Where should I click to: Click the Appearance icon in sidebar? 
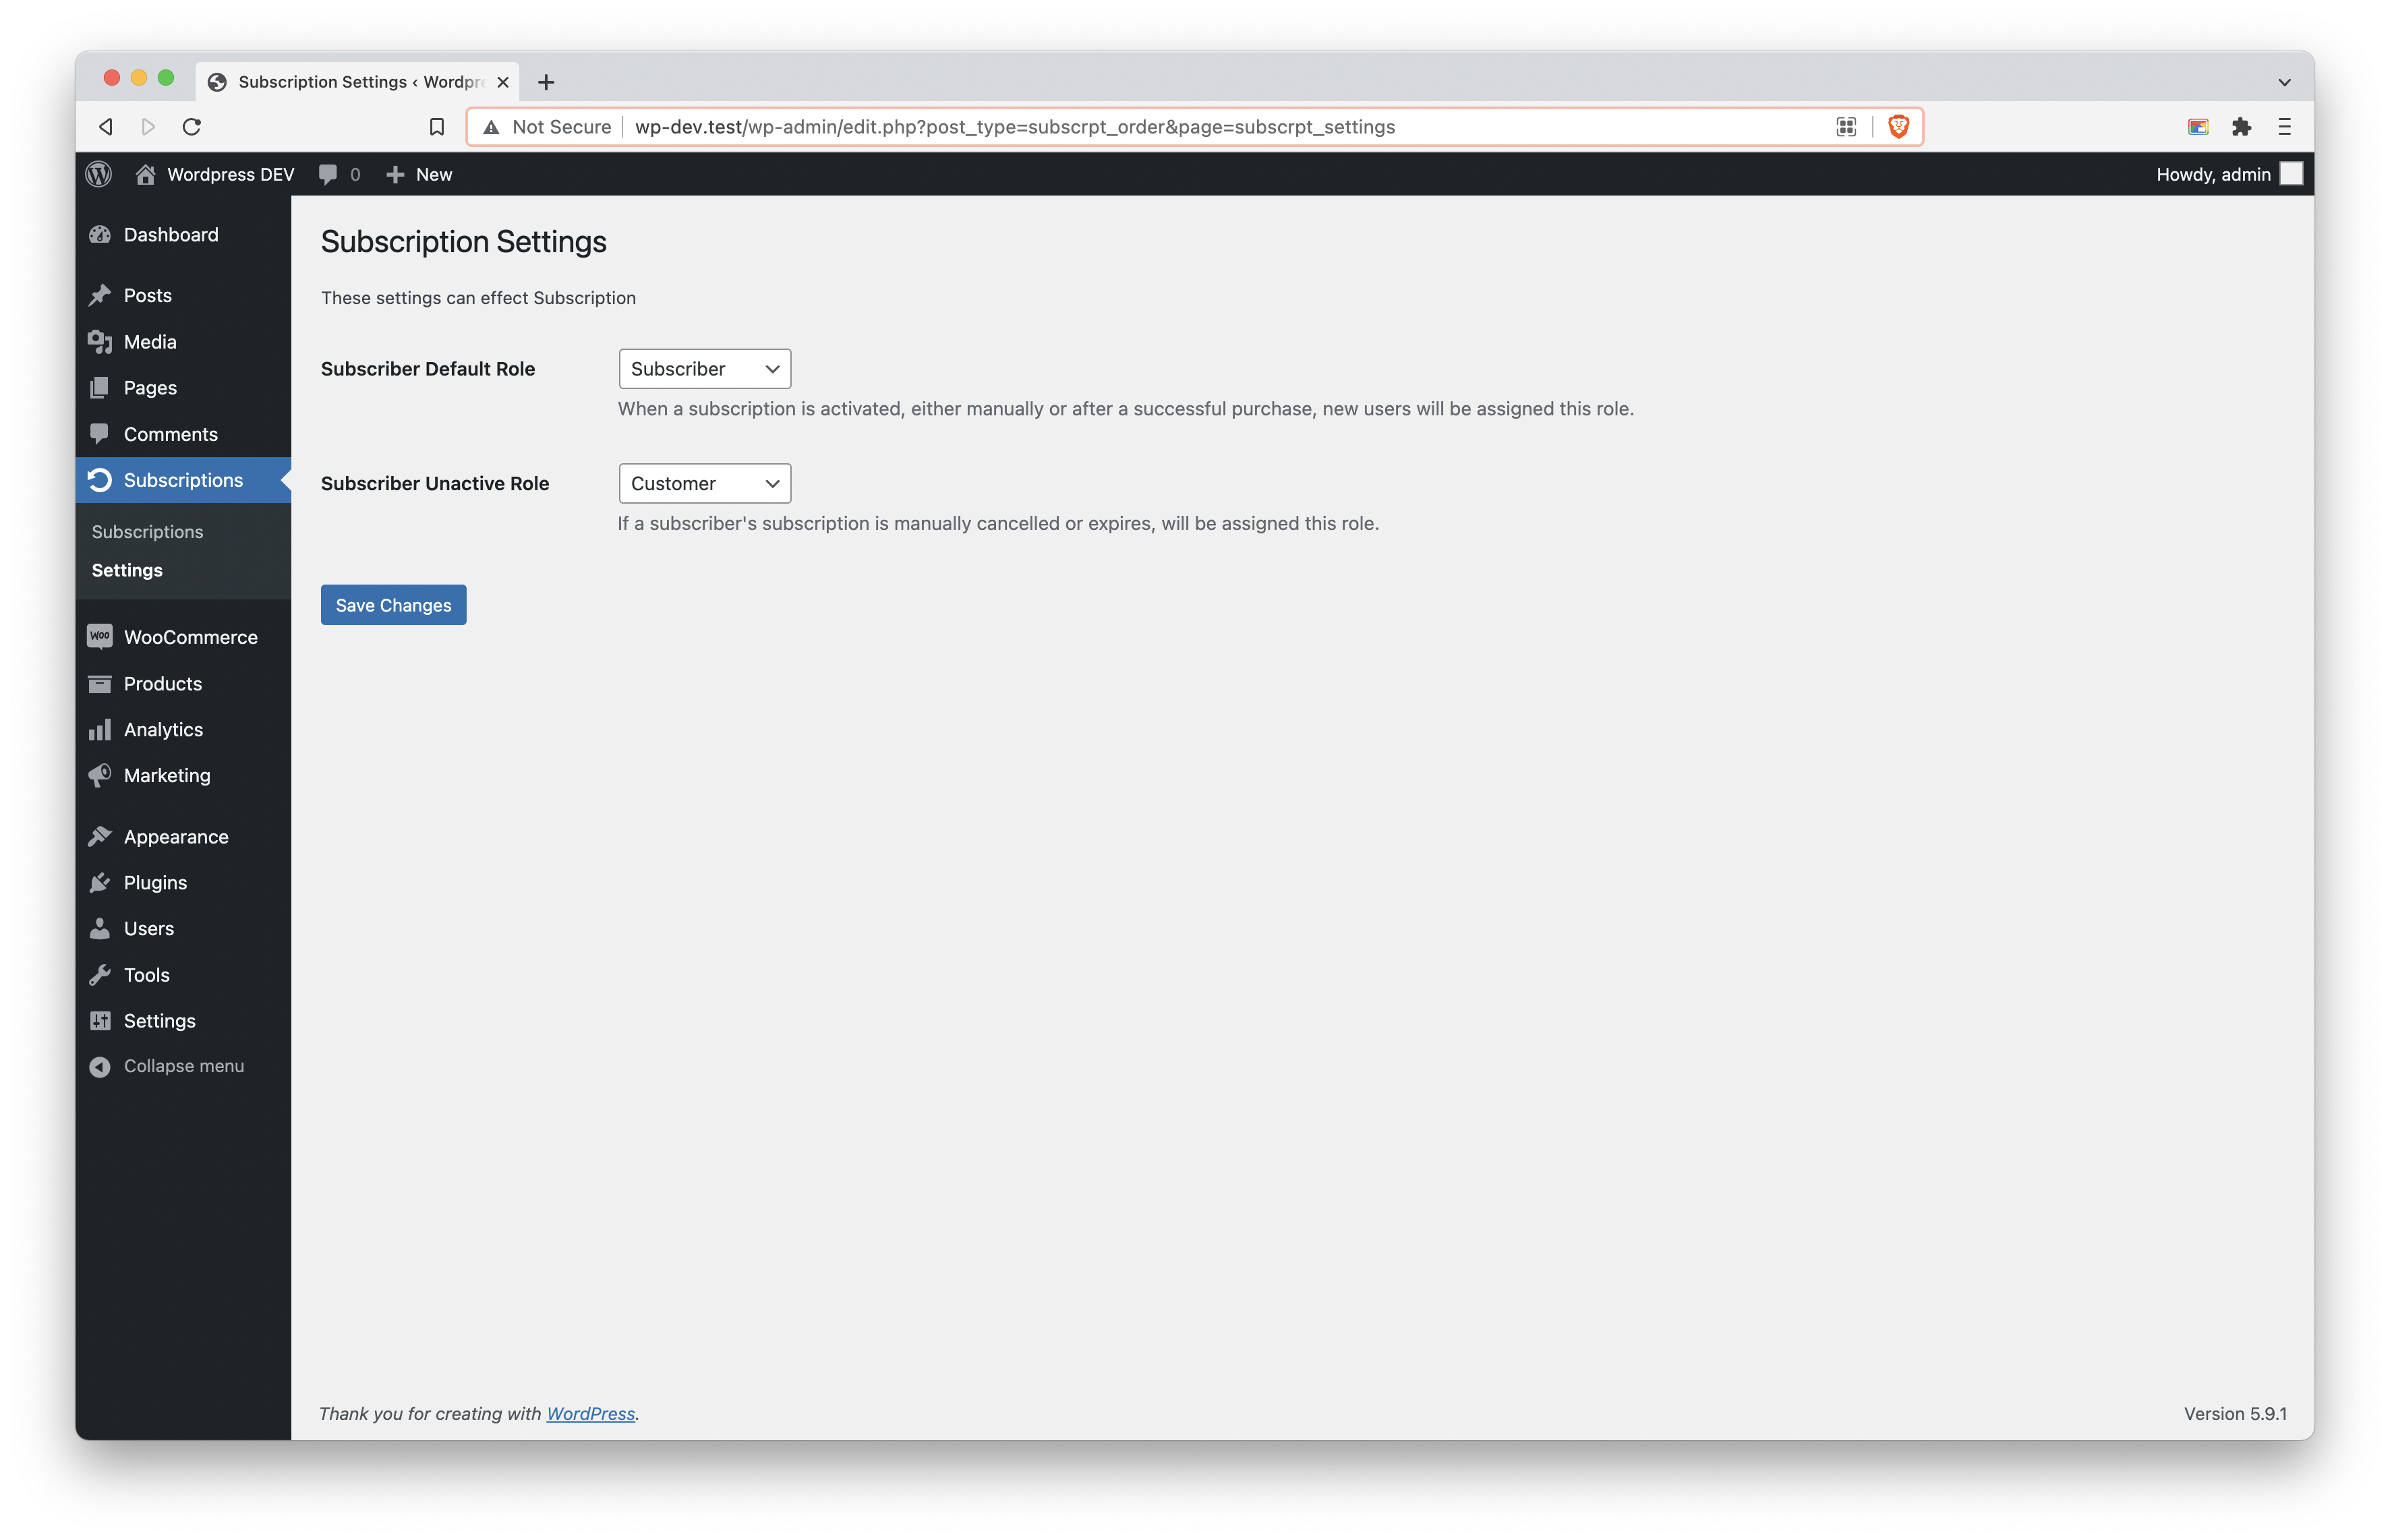coord(99,836)
